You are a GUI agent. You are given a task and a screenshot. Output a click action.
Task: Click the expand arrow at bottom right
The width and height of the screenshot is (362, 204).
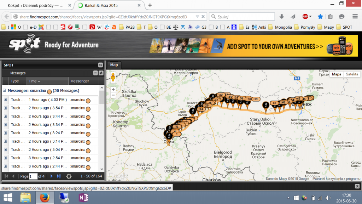357,186
